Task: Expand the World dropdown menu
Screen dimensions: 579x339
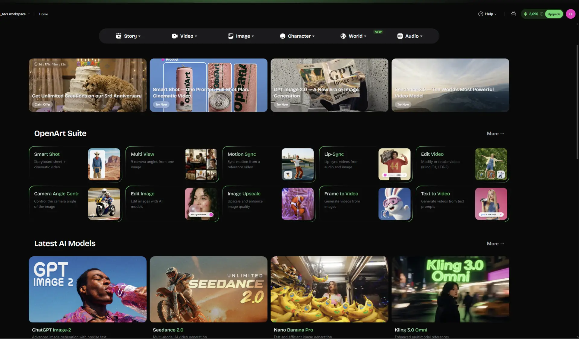Action: 353,36
